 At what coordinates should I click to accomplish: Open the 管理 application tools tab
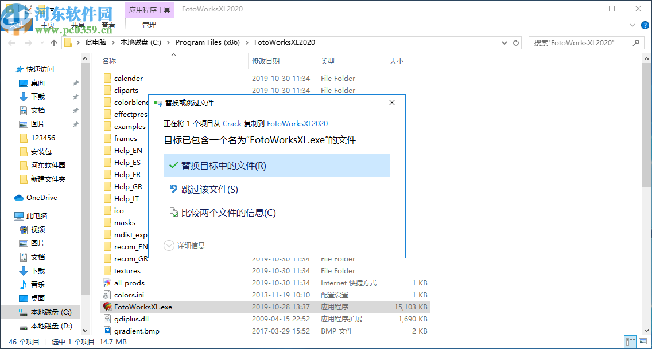[149, 25]
